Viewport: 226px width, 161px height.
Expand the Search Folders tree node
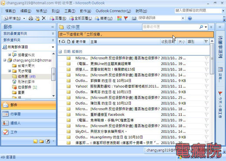click(x=10, y=55)
